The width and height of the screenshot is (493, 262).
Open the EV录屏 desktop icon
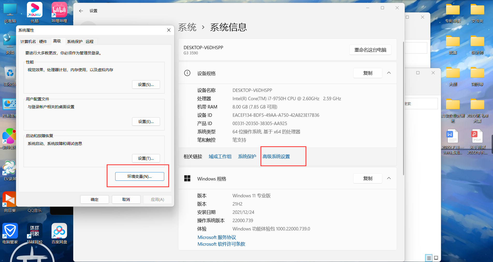[x=10, y=170]
